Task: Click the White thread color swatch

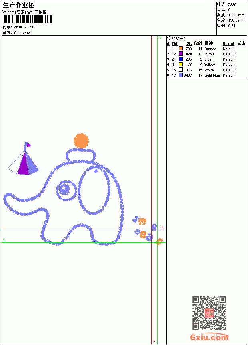Action: point(181,70)
